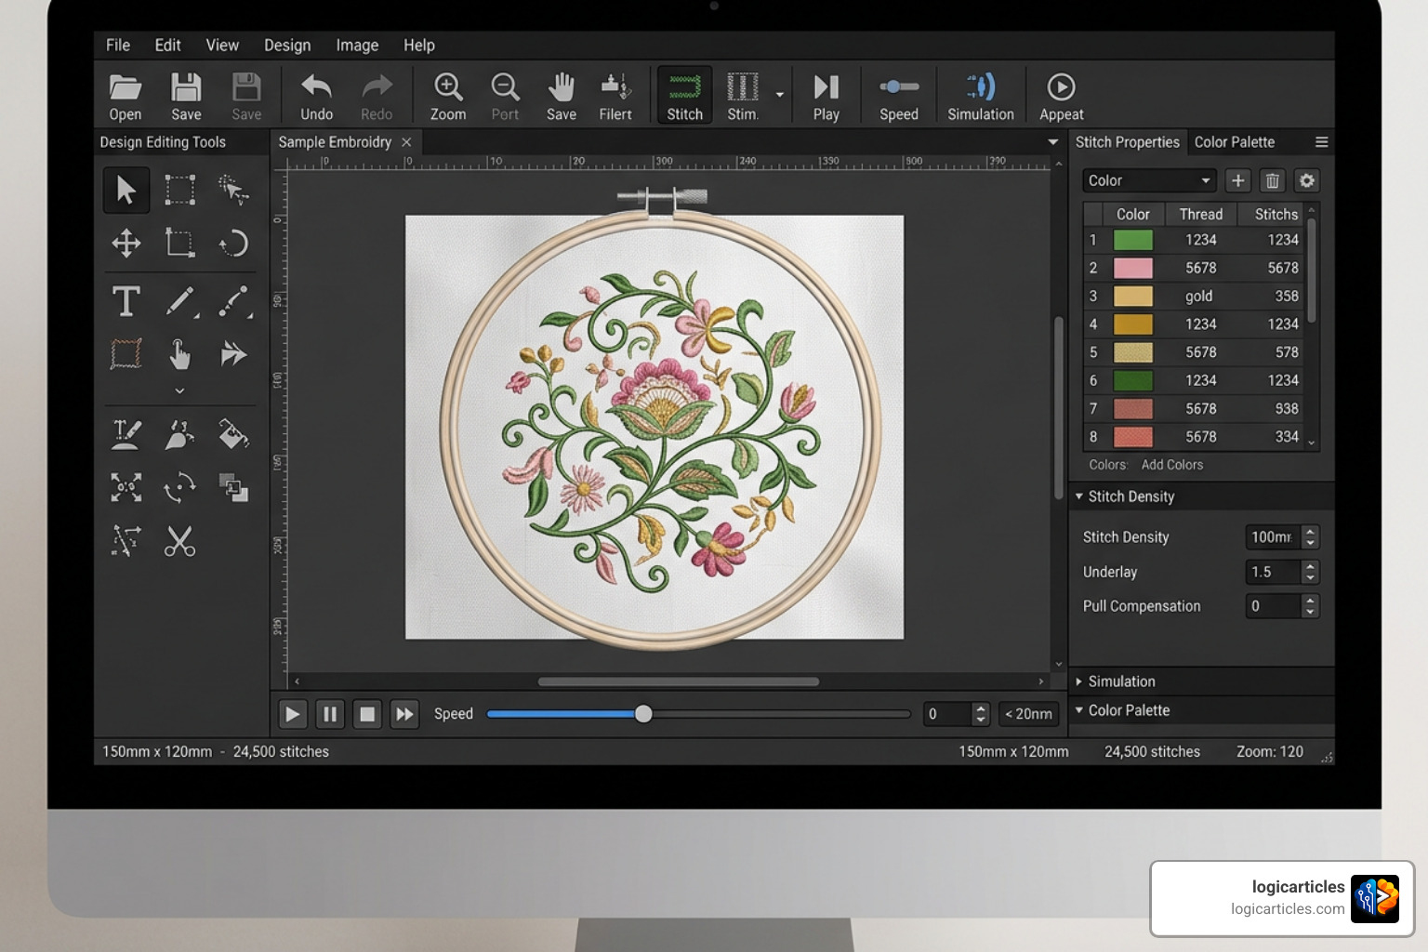1428x952 pixels.
Task: Click the canvas horizontal scrollbar
Action: pyautogui.click(x=679, y=681)
